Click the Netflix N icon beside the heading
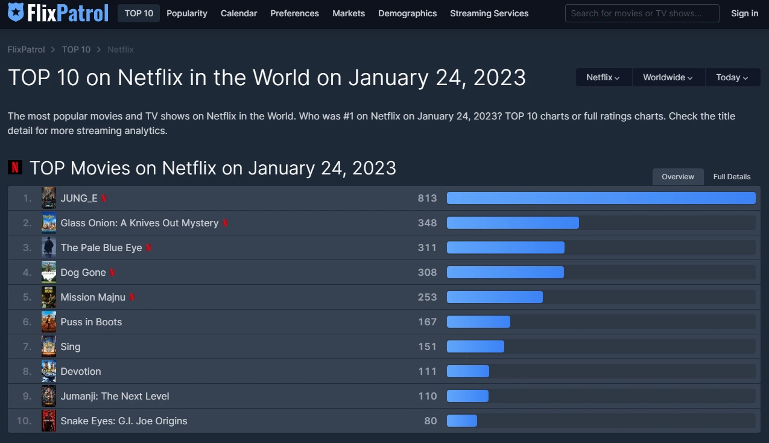 pos(15,167)
